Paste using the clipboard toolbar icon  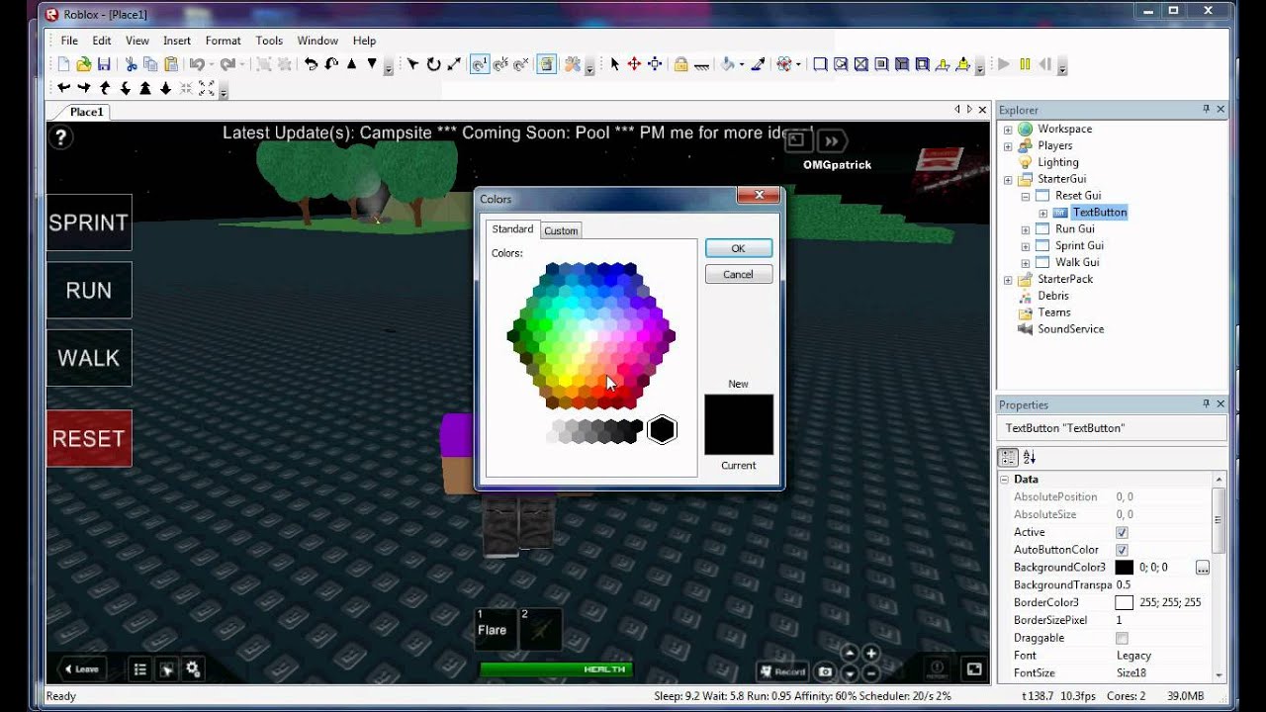point(171,64)
